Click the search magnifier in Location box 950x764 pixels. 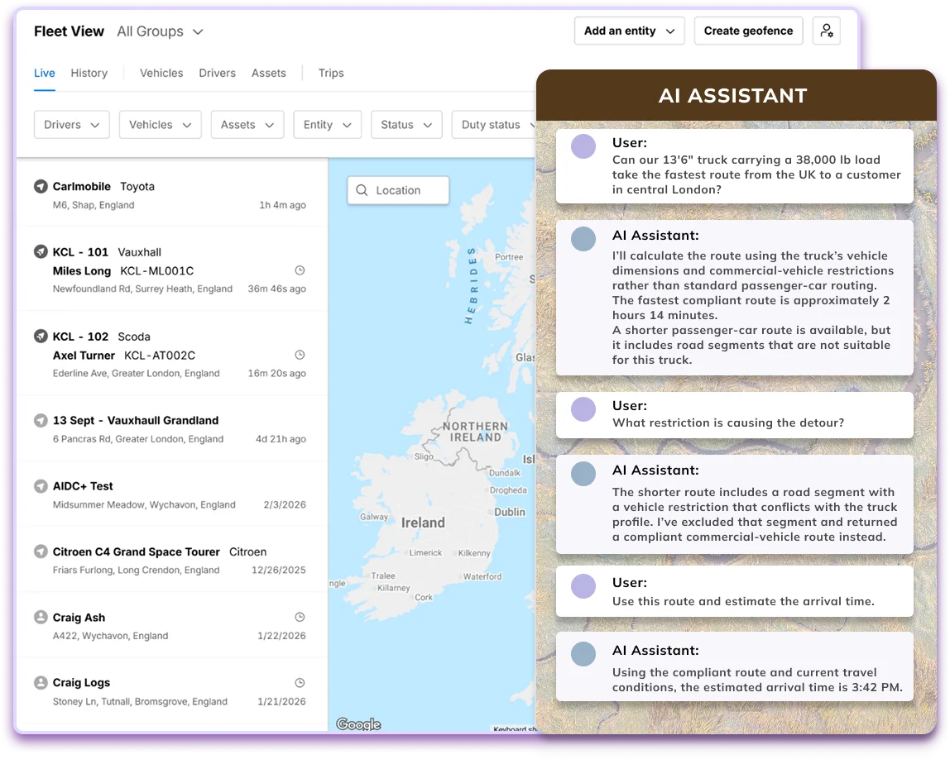(362, 190)
